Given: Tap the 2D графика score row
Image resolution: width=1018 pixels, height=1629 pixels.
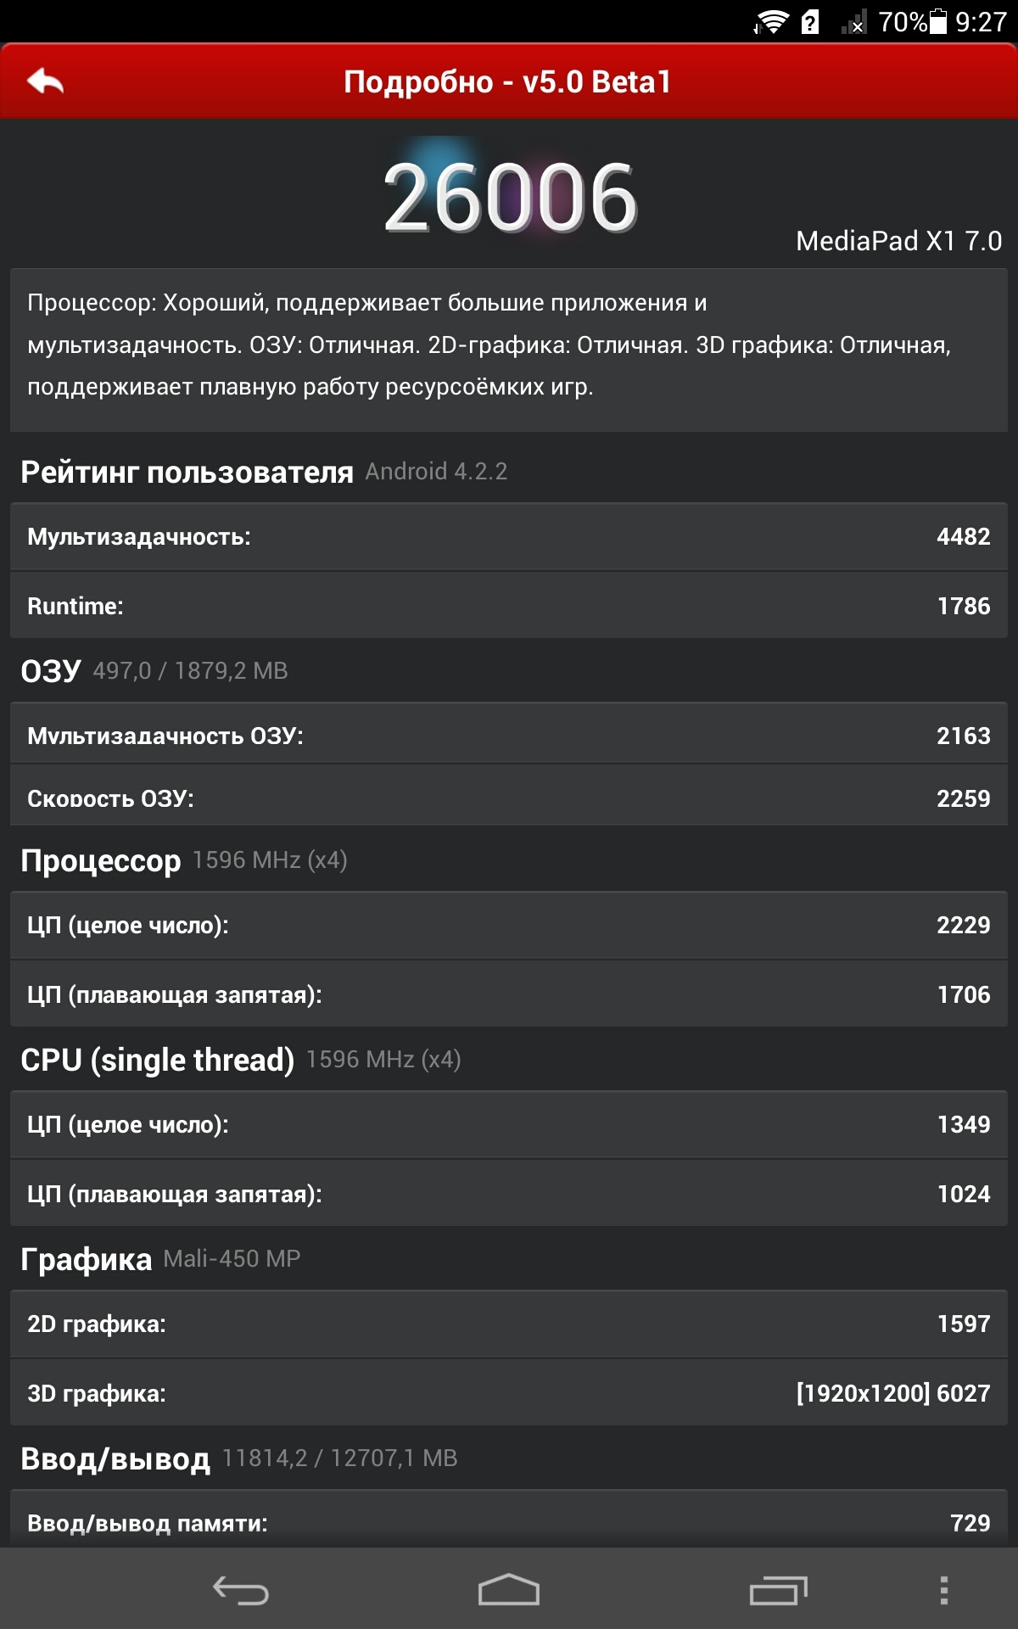Looking at the screenshot, I should [509, 1324].
